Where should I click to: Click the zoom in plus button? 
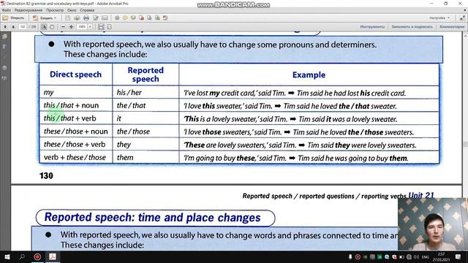[71, 27]
